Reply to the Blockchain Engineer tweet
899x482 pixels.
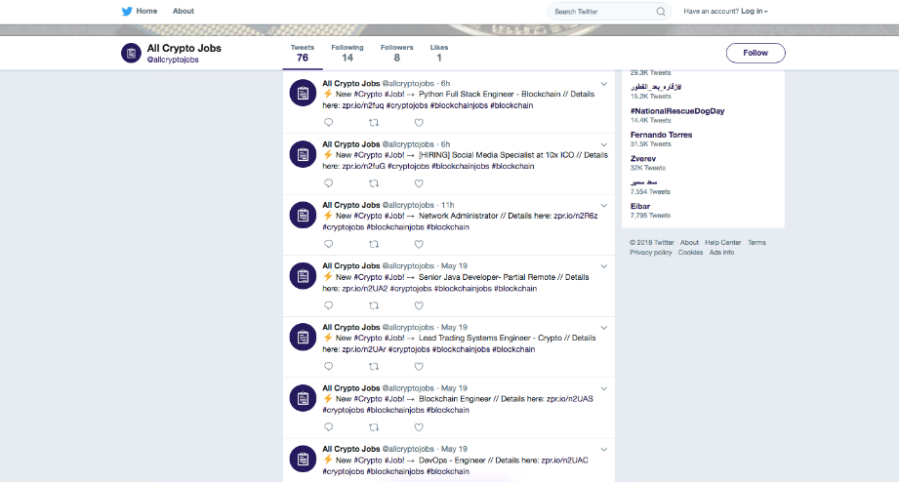click(x=329, y=427)
